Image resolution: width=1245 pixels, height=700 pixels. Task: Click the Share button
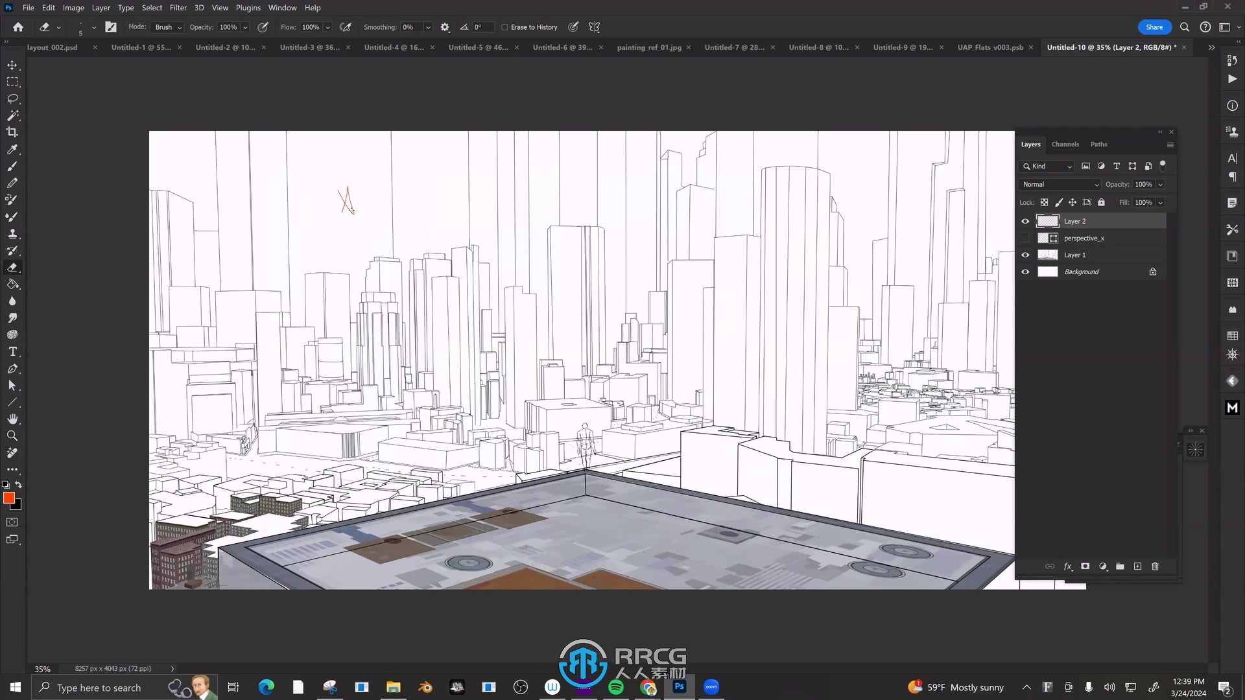(1154, 27)
